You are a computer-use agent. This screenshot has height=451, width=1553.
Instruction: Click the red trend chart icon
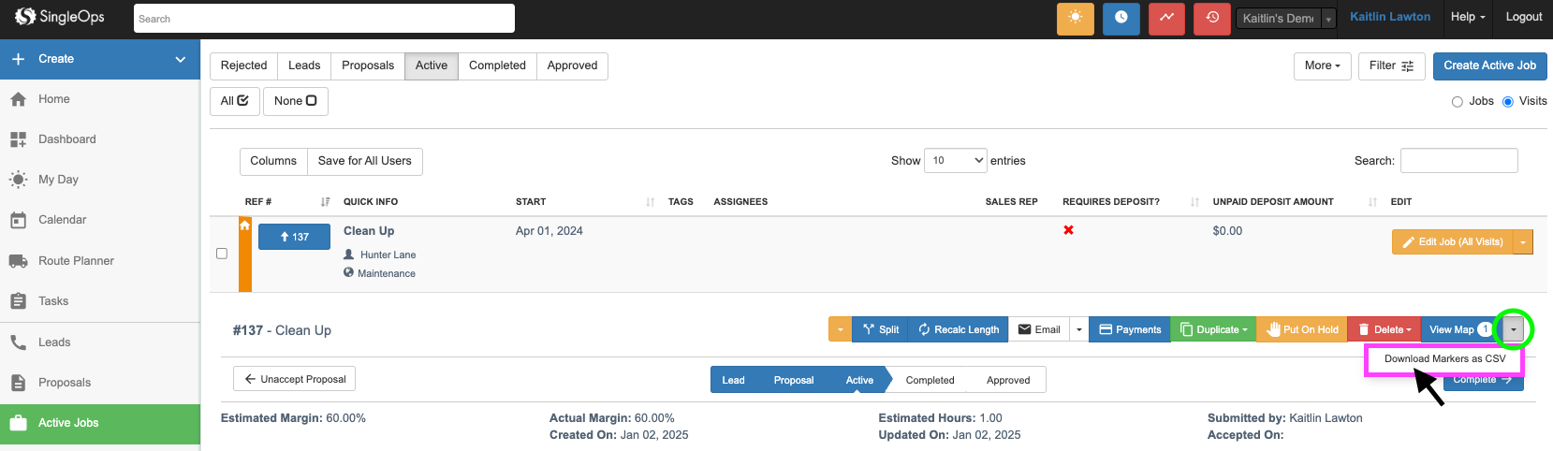[1166, 18]
